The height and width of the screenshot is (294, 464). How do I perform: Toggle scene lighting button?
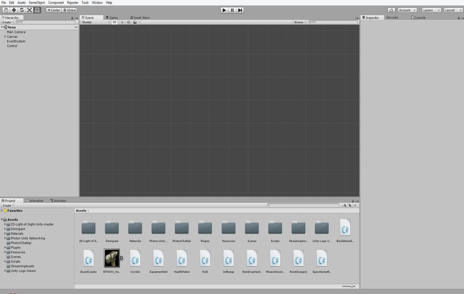point(122,22)
